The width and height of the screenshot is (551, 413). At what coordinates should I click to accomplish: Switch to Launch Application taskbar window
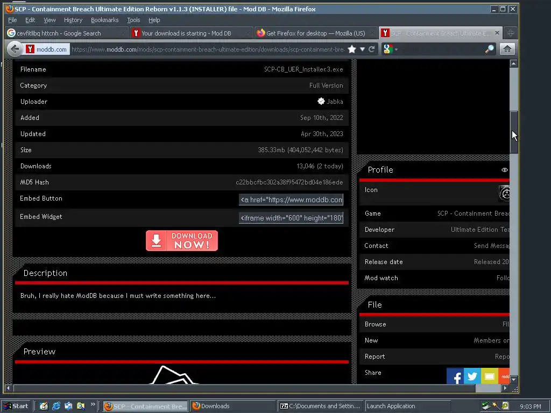coord(408,406)
